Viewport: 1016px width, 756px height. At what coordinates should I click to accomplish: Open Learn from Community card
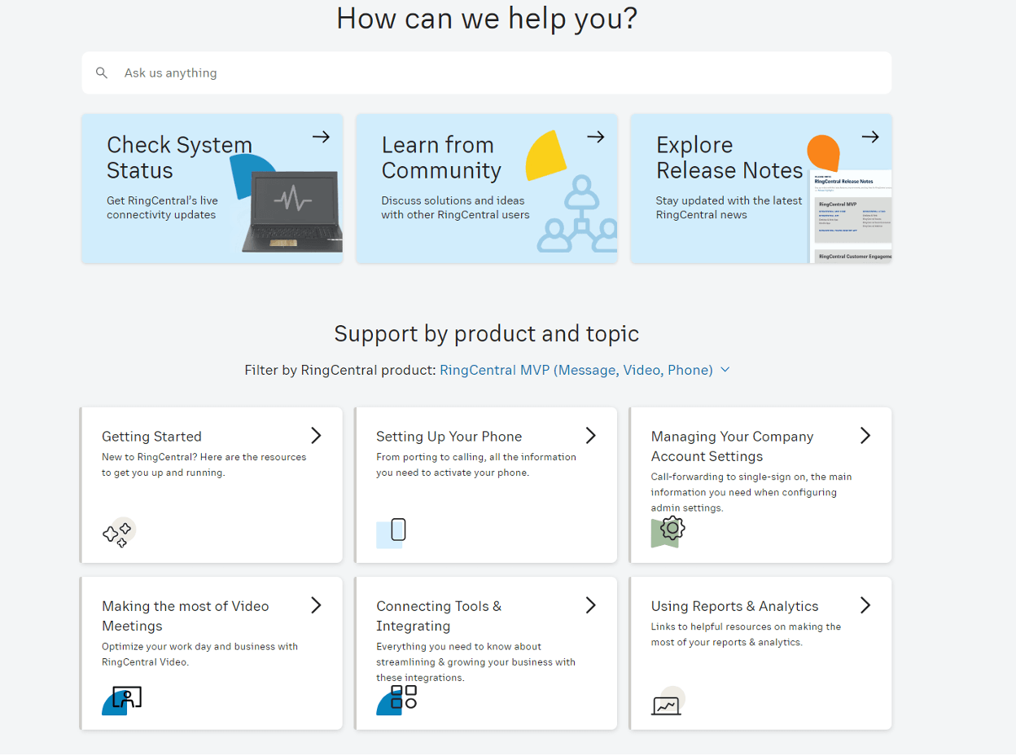point(486,187)
